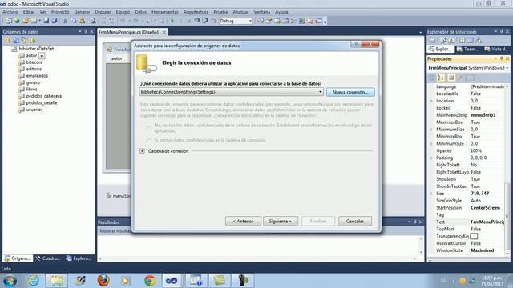Click the Paste icon in the toolbar
This screenshot has height=288, width=513.
[x=82, y=21]
